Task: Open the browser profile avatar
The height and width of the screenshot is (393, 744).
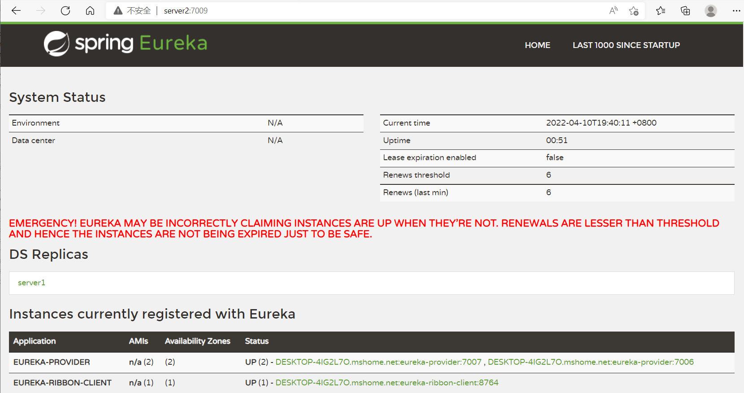Action: (x=711, y=11)
